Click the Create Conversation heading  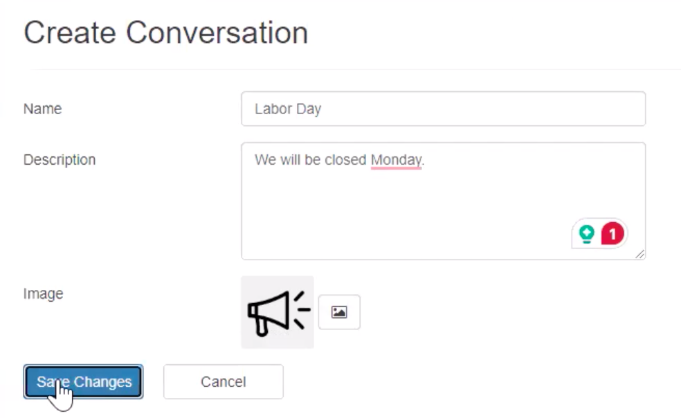pyautogui.click(x=167, y=32)
